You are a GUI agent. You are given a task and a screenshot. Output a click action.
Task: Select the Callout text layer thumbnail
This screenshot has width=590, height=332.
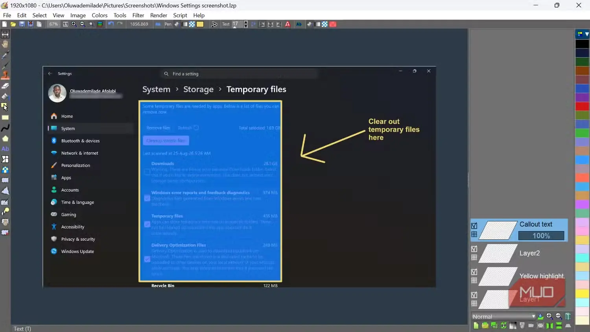498,230
